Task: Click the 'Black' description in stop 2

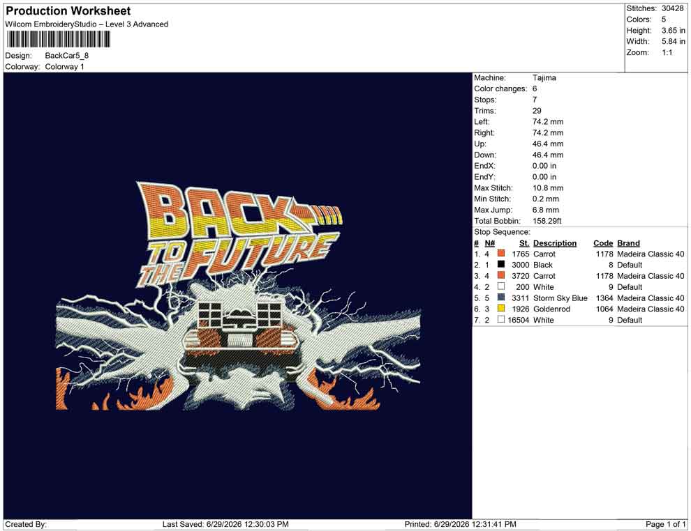Action: click(543, 265)
